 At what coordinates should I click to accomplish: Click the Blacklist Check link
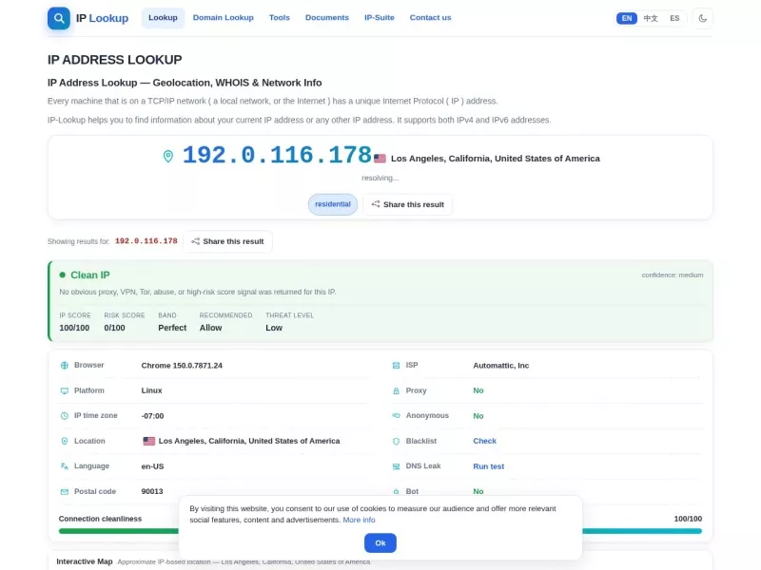[x=485, y=441]
